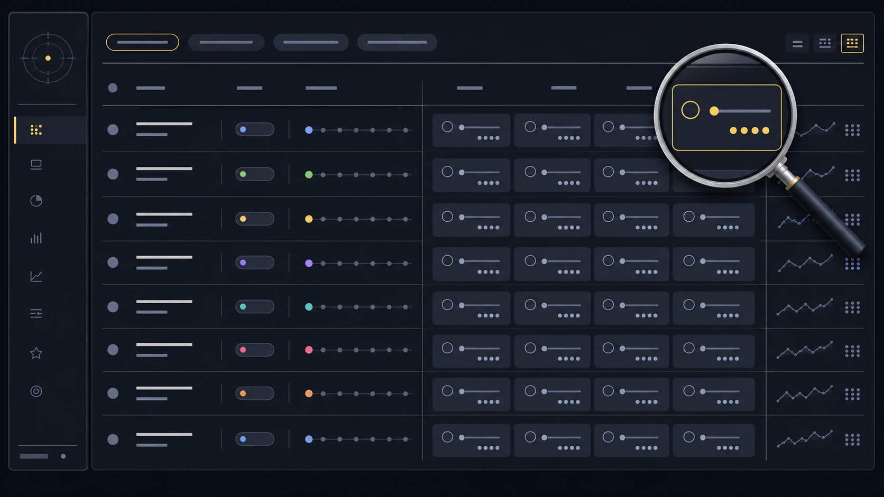The height and width of the screenshot is (497, 884).
Task: Click the purple slider handle in fourth row
Action: (309, 263)
